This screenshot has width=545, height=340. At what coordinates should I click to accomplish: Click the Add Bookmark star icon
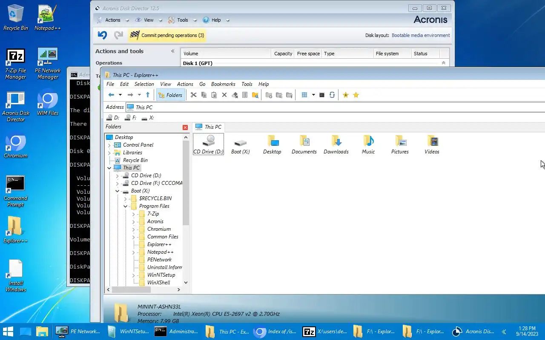[x=346, y=95]
